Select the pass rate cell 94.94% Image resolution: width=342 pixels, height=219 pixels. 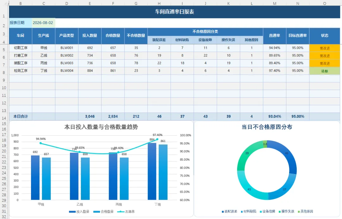click(275, 48)
